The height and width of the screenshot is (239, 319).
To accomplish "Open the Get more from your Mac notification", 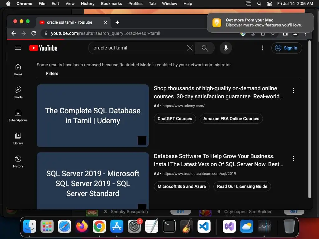I will tap(260, 23).
